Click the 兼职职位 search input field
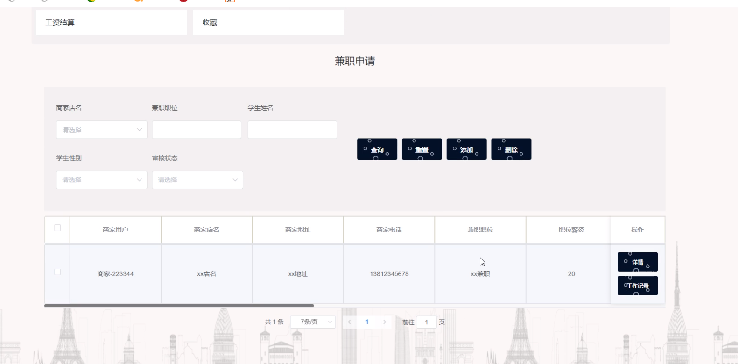738x364 pixels. click(197, 130)
